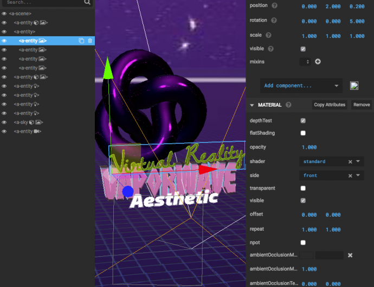
Task: Uncheck the depthTest checkbox
Action: click(x=303, y=121)
